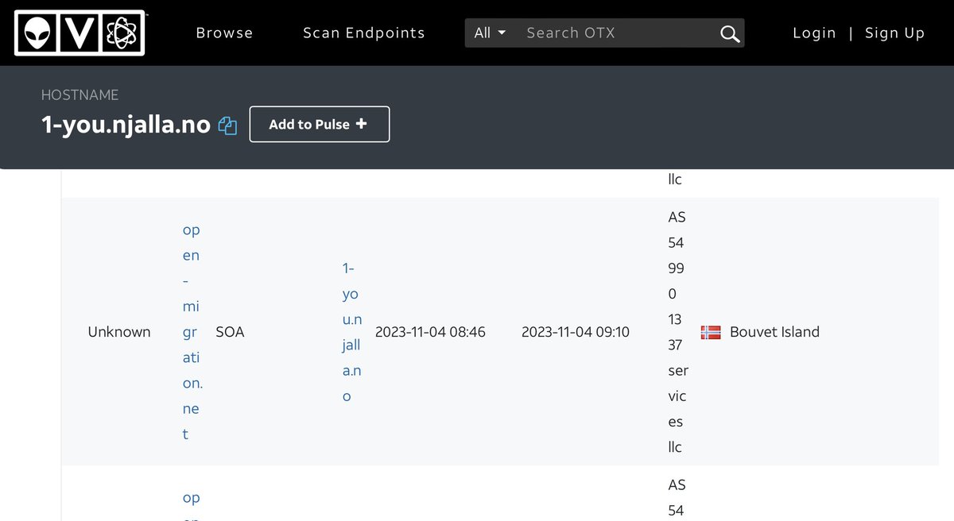Click the SOA record type cell
This screenshot has height=521, width=954.
click(230, 332)
